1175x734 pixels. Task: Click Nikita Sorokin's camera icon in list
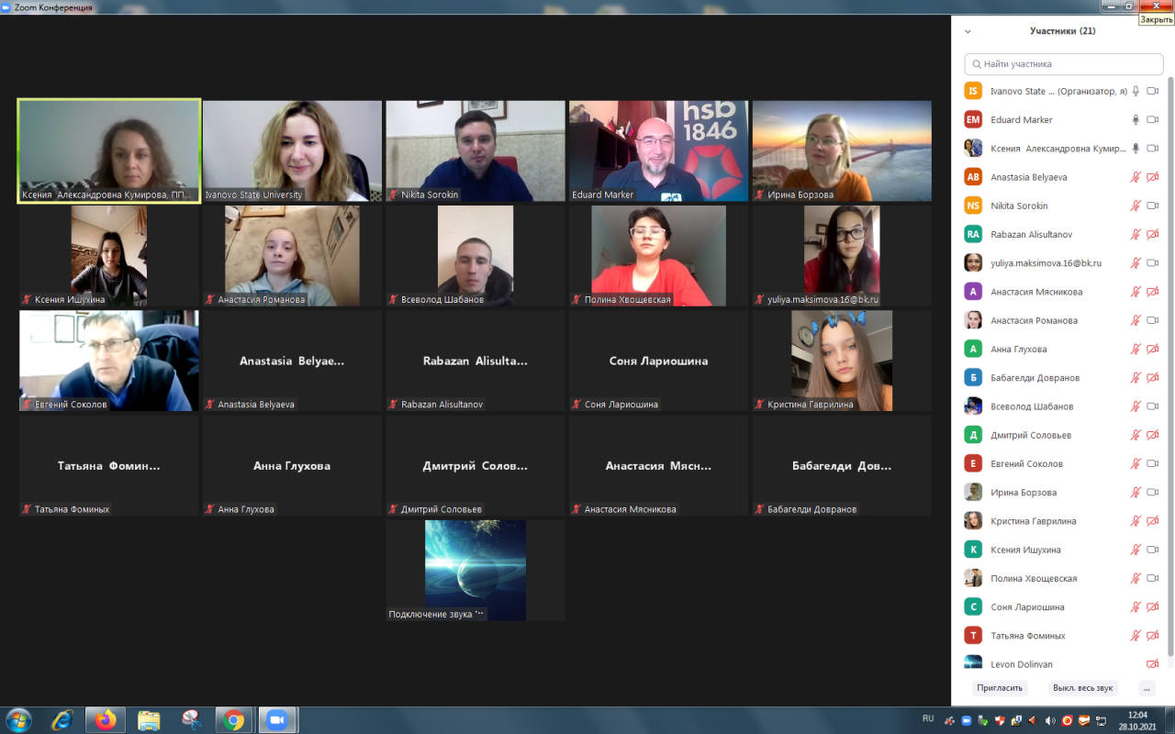click(x=1152, y=206)
